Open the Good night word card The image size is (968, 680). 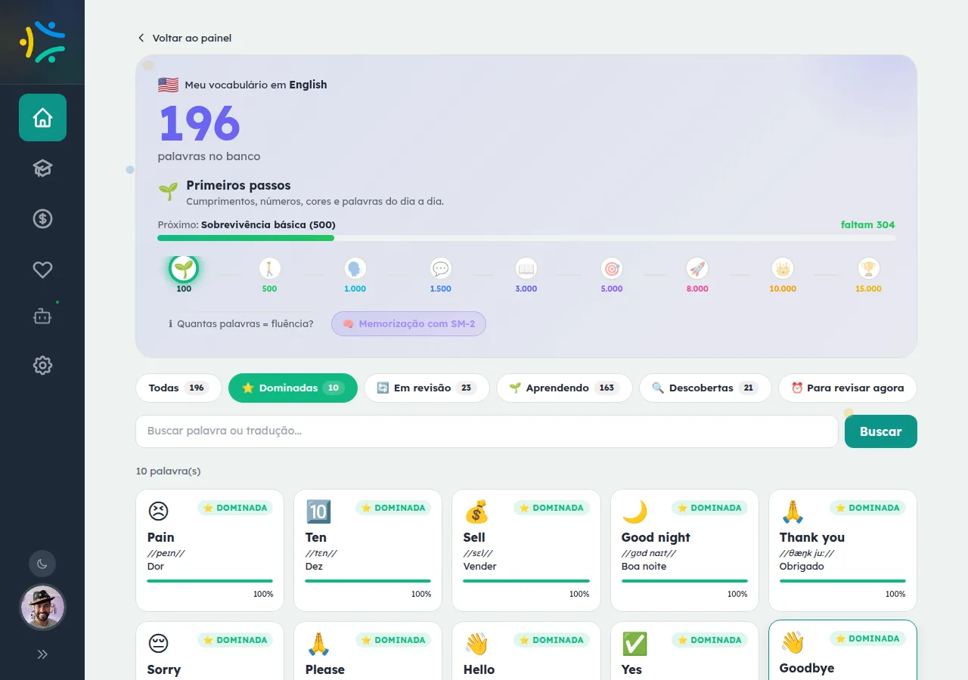click(684, 550)
